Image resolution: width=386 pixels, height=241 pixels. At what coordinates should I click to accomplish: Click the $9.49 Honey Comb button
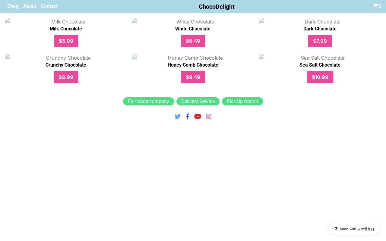(193, 77)
